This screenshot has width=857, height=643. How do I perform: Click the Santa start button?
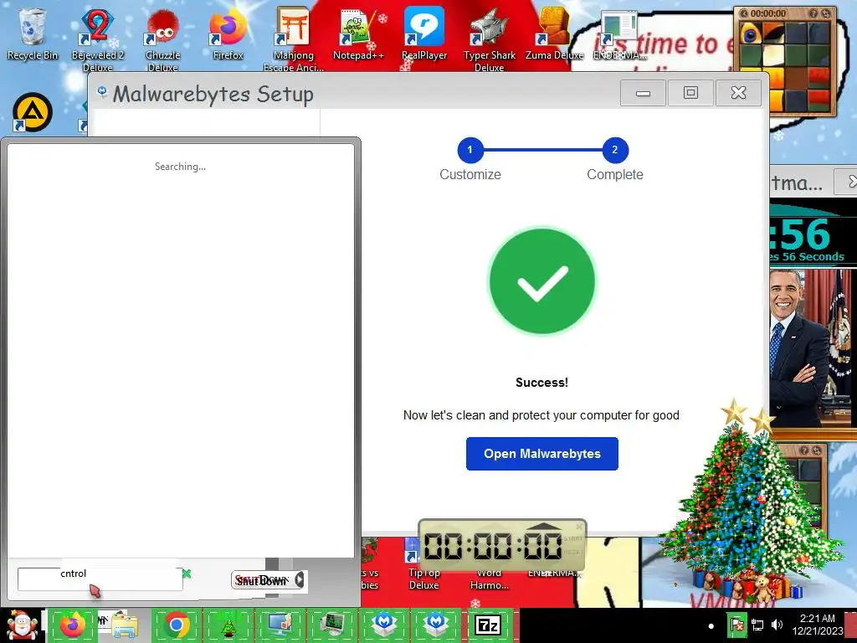(23, 625)
